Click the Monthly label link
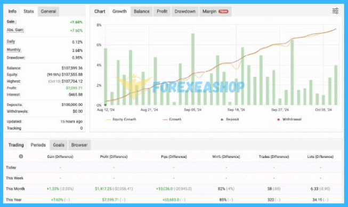 pyautogui.click(x=14, y=50)
